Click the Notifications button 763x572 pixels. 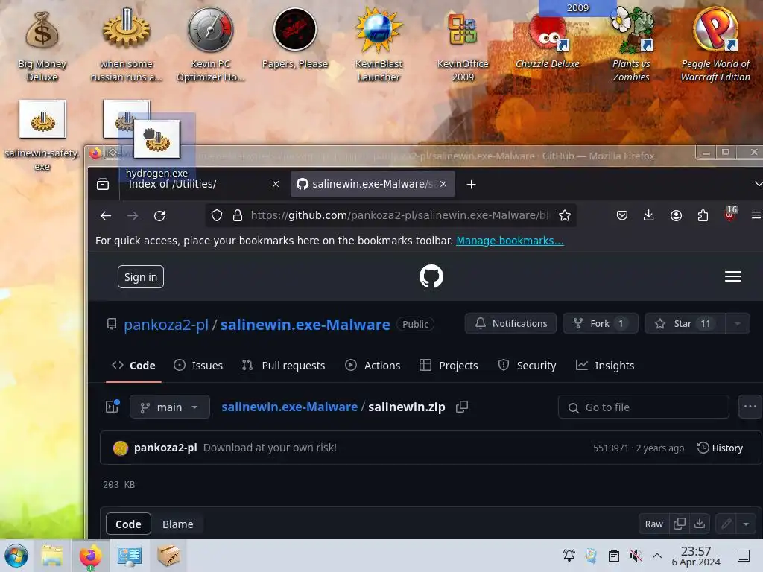[x=510, y=323]
